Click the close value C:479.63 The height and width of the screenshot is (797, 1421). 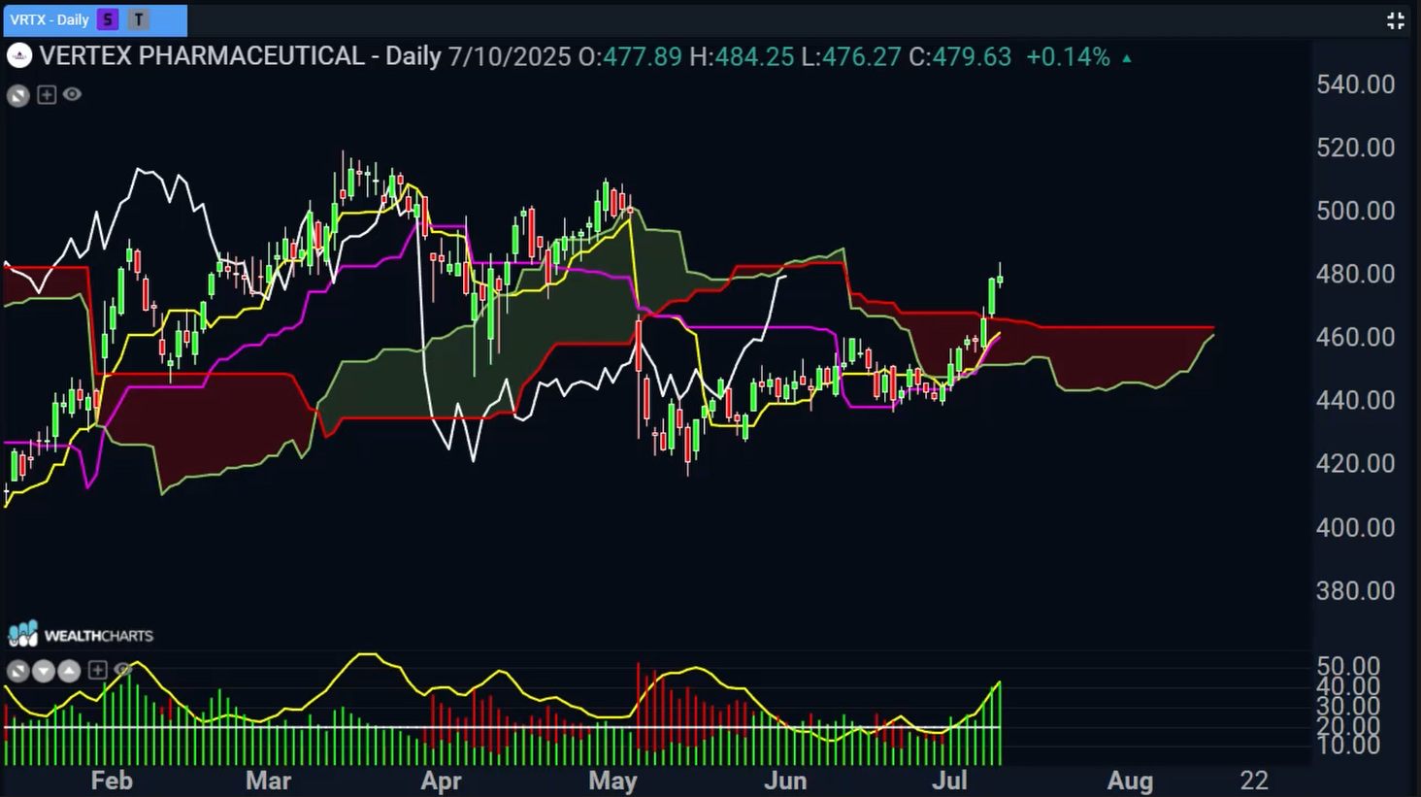coord(960,57)
